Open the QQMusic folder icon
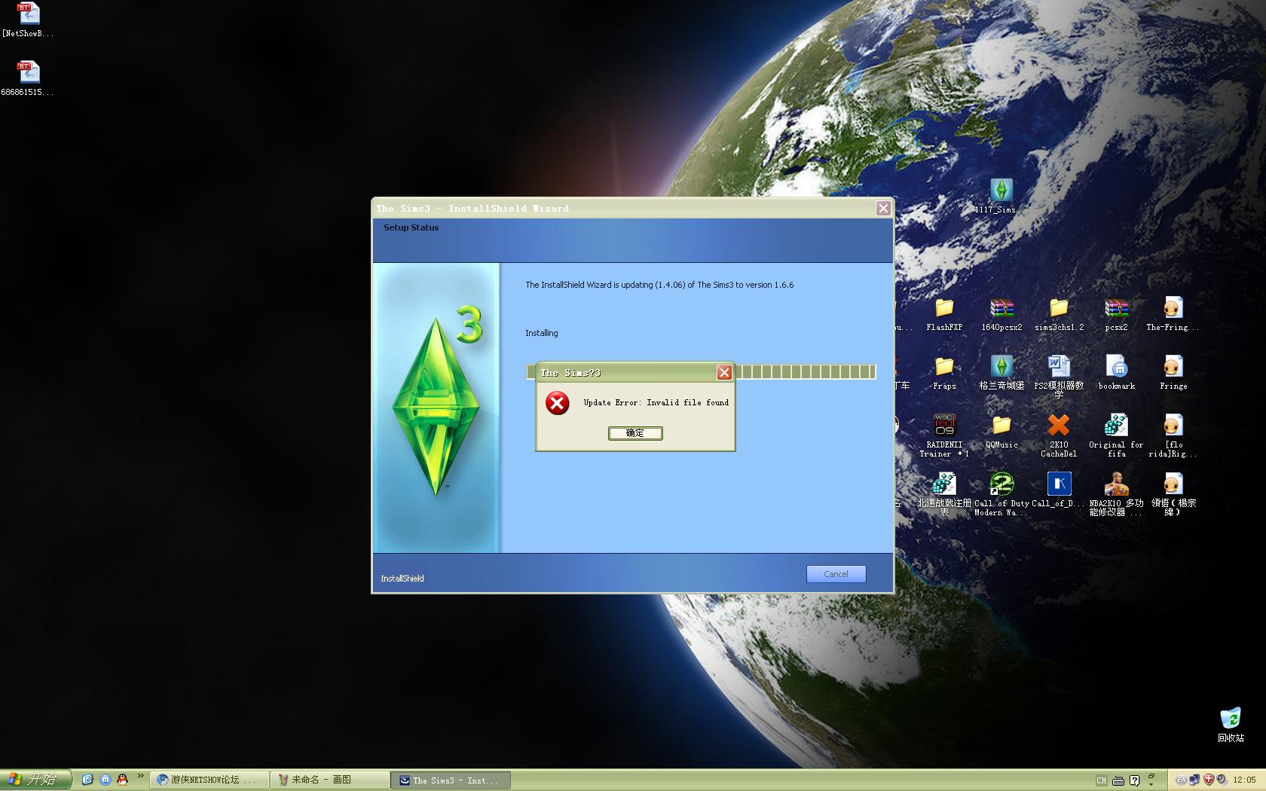 click(1001, 432)
